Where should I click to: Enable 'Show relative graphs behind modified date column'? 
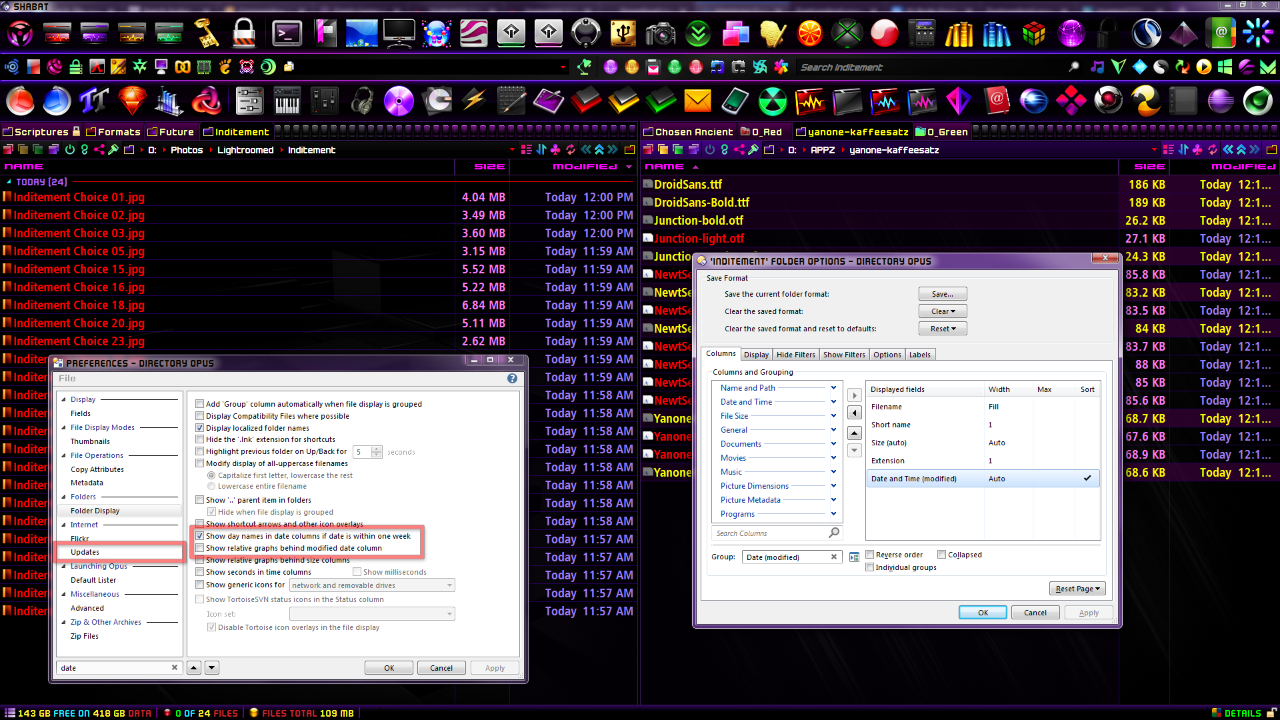coord(199,547)
